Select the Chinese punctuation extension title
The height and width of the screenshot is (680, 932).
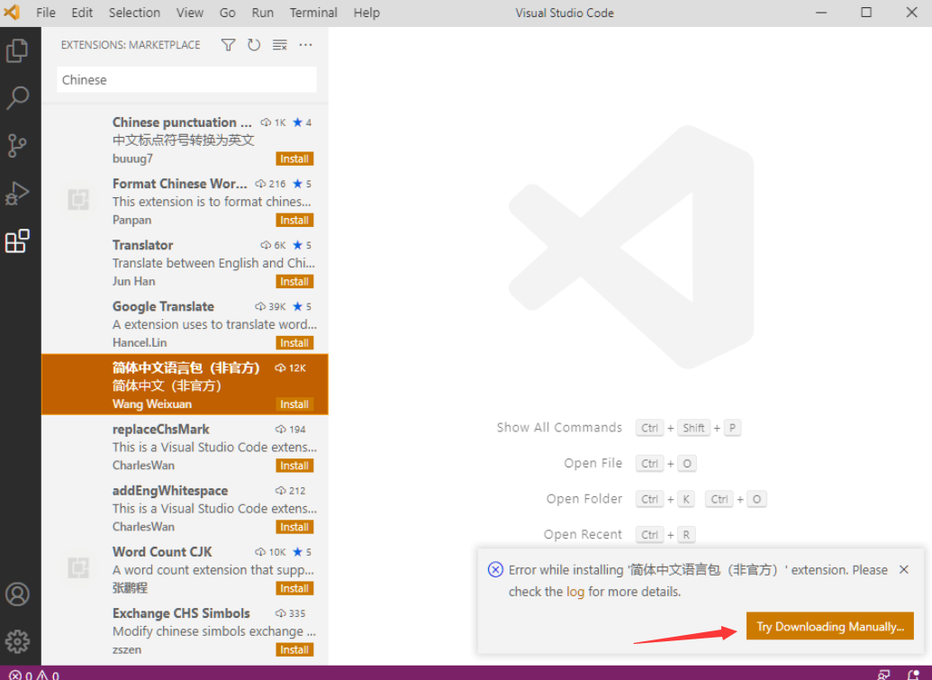(x=182, y=122)
